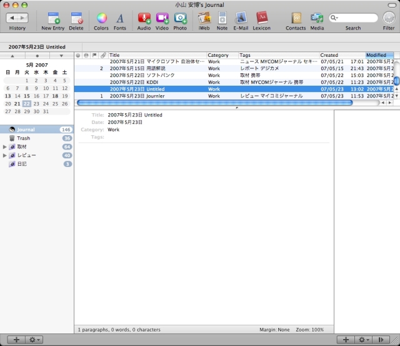Click the entry Title field value

click(135, 115)
